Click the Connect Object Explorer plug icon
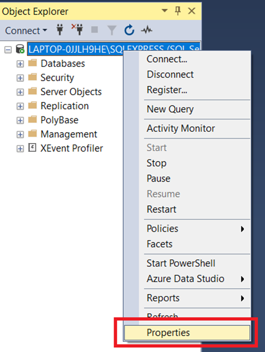The image size is (265, 352). click(60, 30)
